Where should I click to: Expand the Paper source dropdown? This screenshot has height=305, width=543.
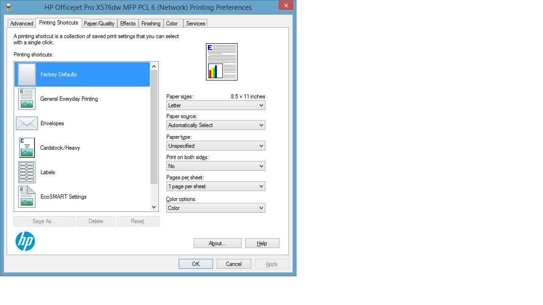click(x=216, y=125)
